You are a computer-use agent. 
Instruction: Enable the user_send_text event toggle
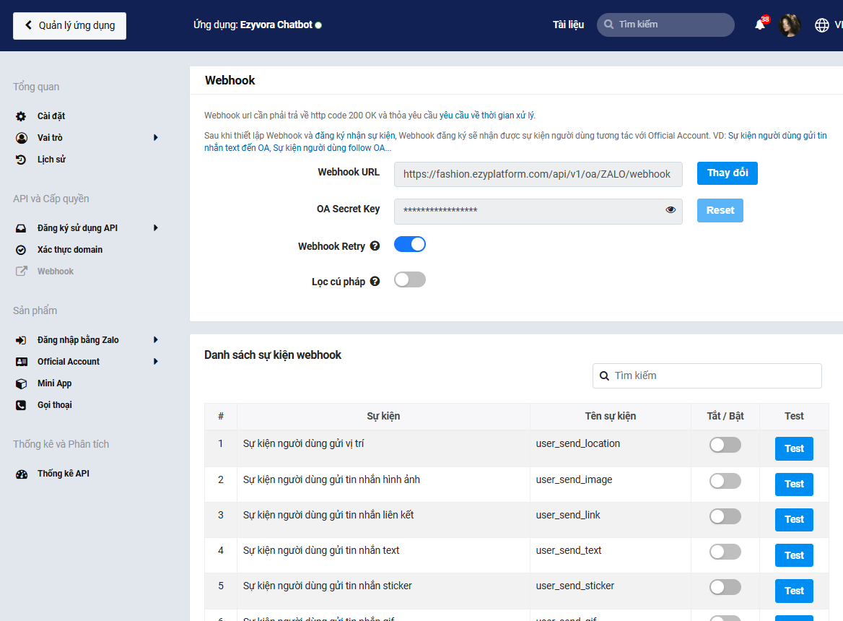tap(725, 552)
